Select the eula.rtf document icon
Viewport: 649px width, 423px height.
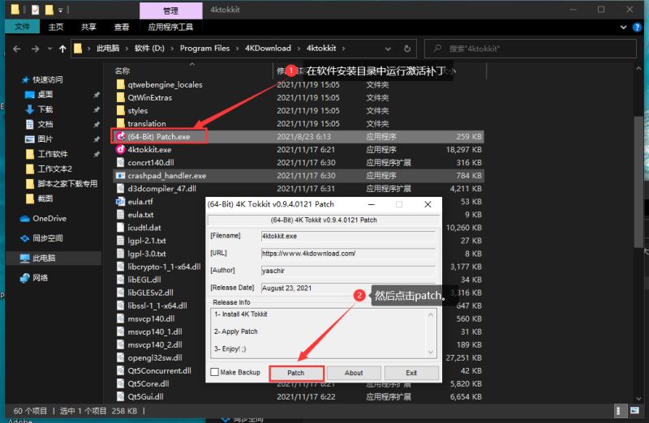point(120,201)
